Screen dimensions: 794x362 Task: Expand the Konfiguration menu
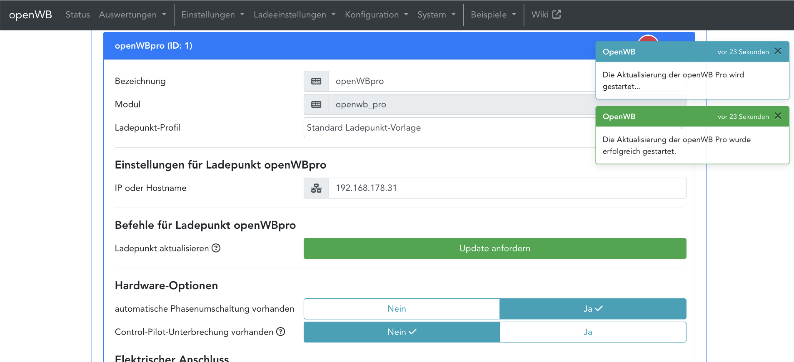point(376,15)
